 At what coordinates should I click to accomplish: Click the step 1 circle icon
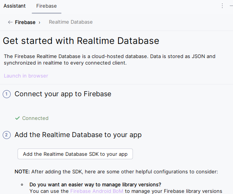coord(6,94)
